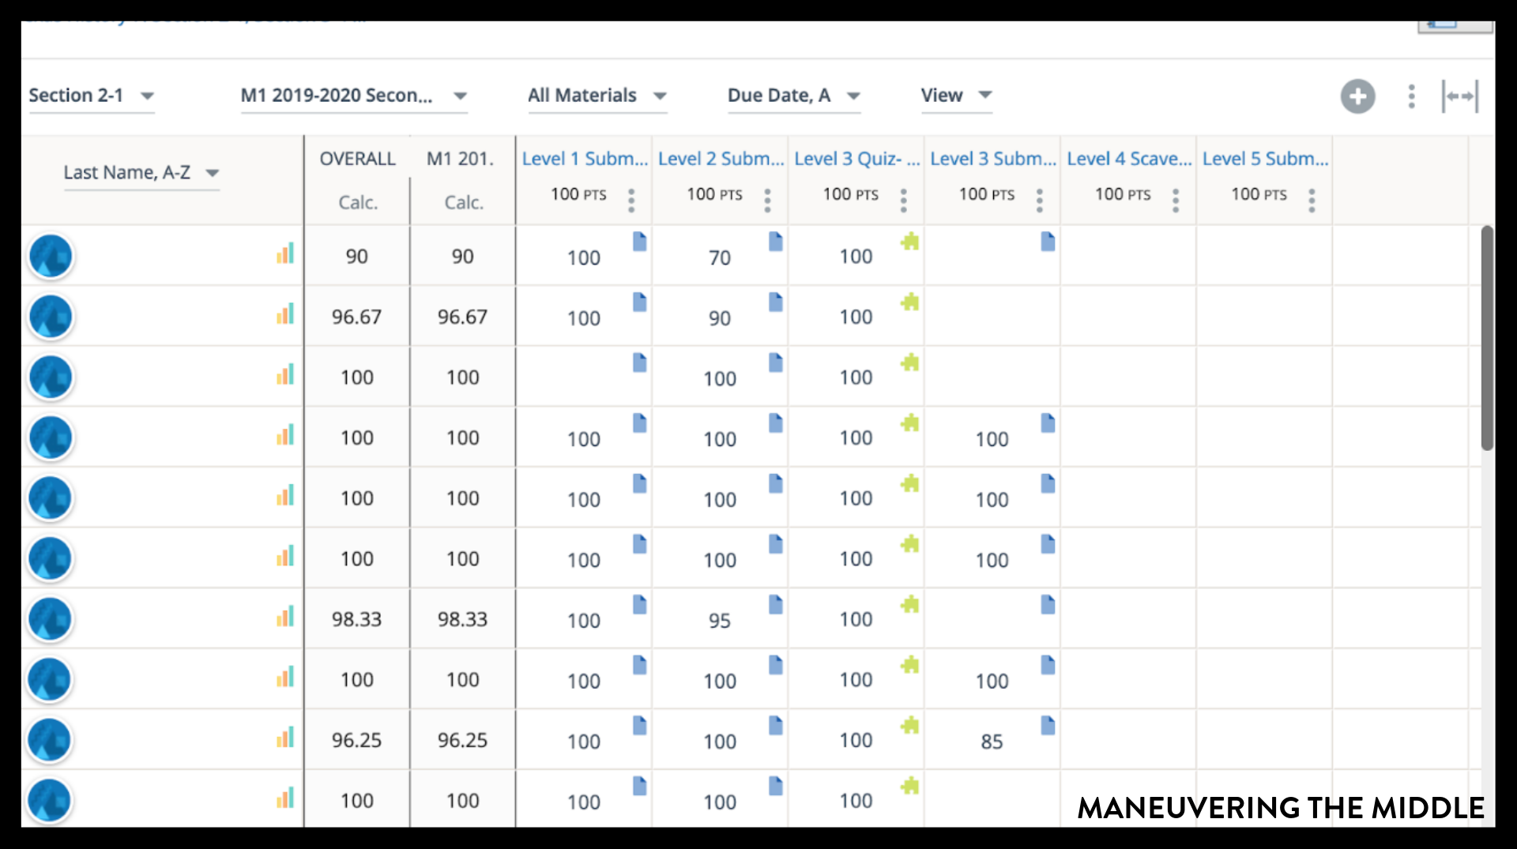The height and width of the screenshot is (849, 1517).
Task: Open the Due Date sort dropdown
Action: (793, 96)
